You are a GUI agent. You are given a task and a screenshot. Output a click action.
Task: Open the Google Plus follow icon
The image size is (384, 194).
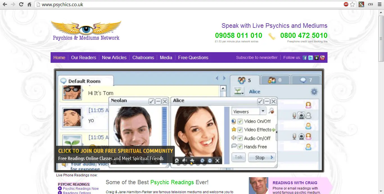317,58
